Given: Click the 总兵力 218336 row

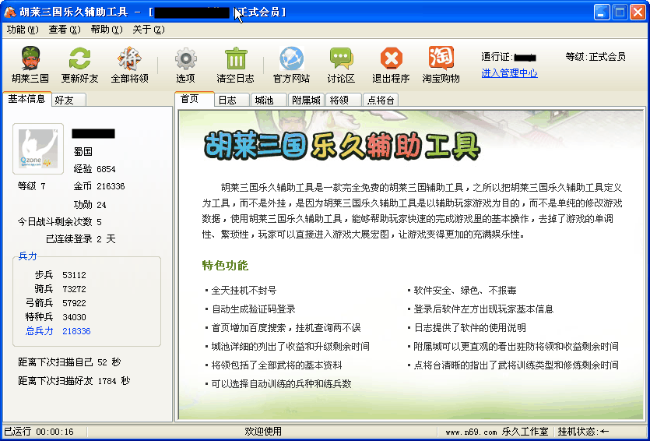Looking at the screenshot, I should pos(58,331).
